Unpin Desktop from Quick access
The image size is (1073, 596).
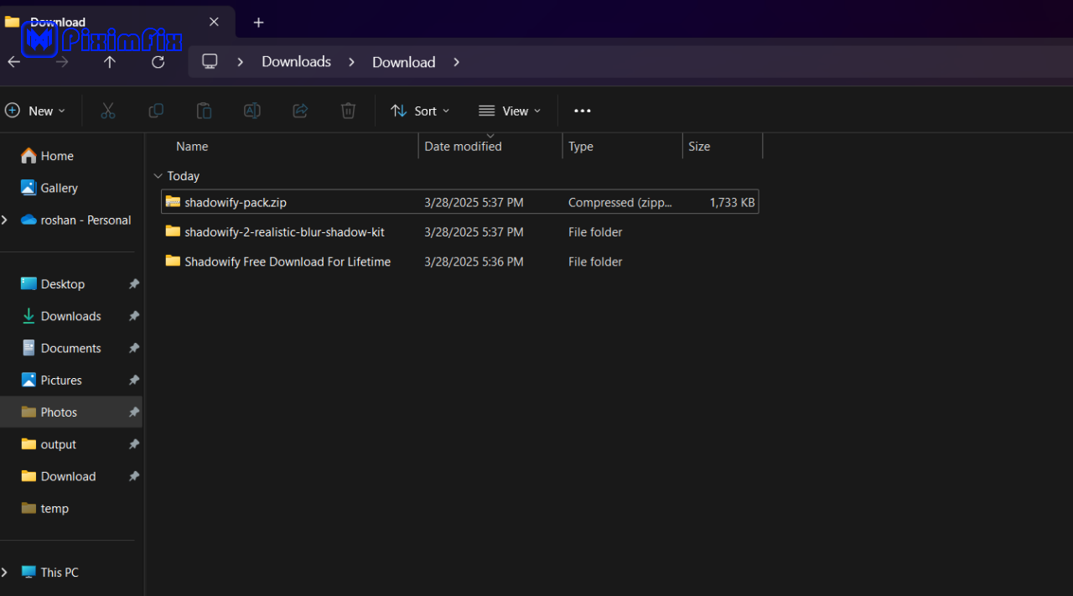[133, 284]
